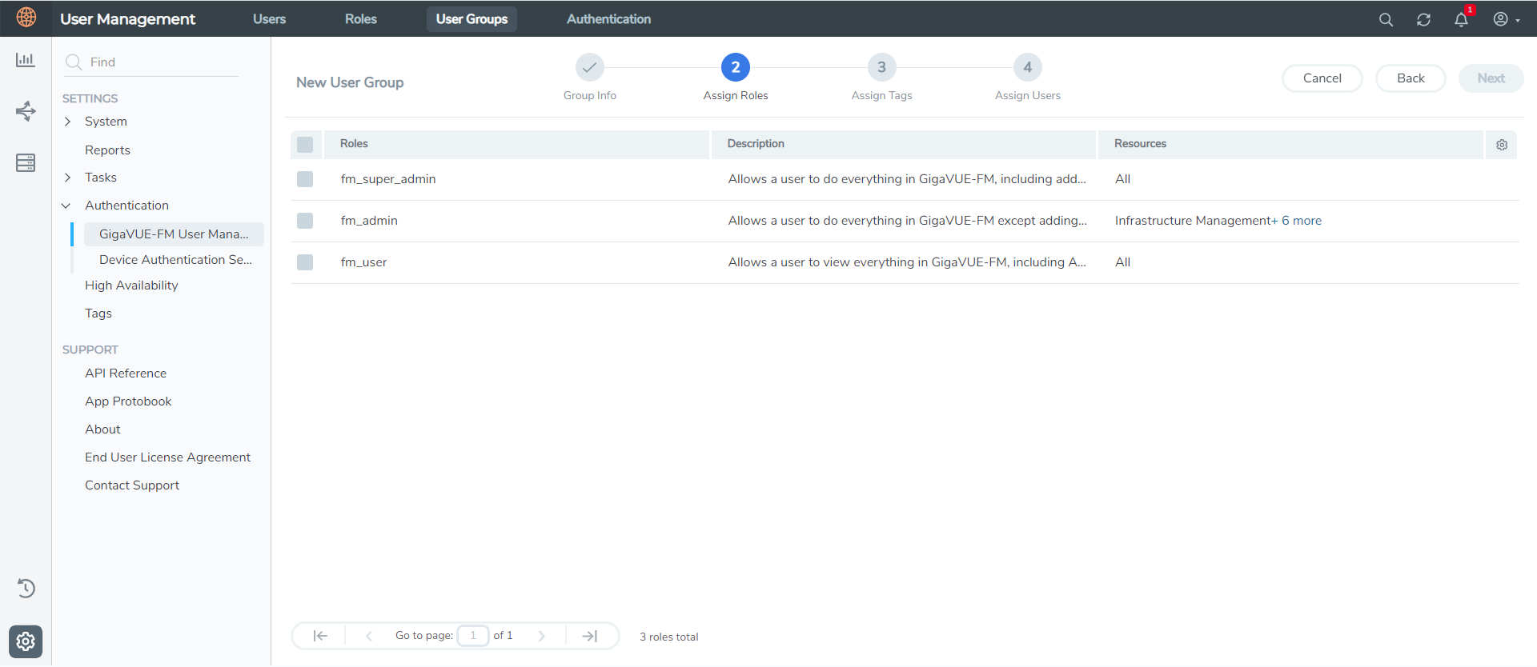The image size is (1537, 667).
Task: Click the refresh icon in top bar
Action: pos(1423,19)
